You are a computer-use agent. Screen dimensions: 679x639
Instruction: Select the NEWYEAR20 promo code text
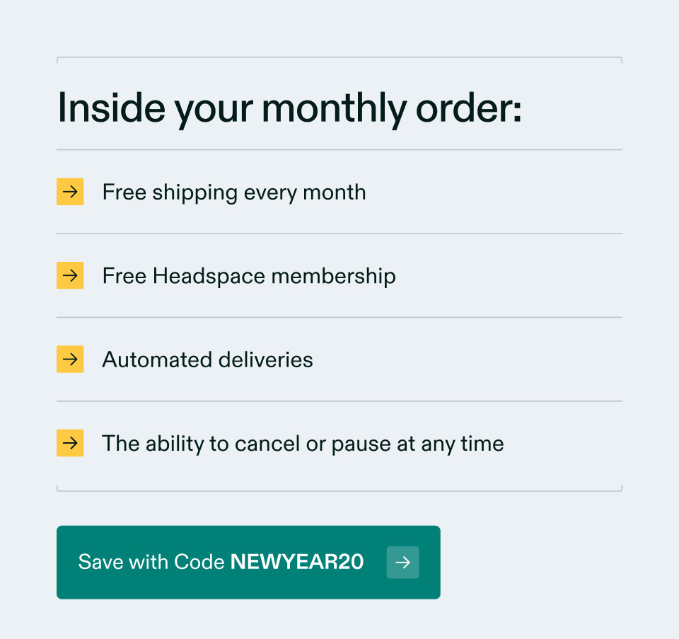point(296,562)
